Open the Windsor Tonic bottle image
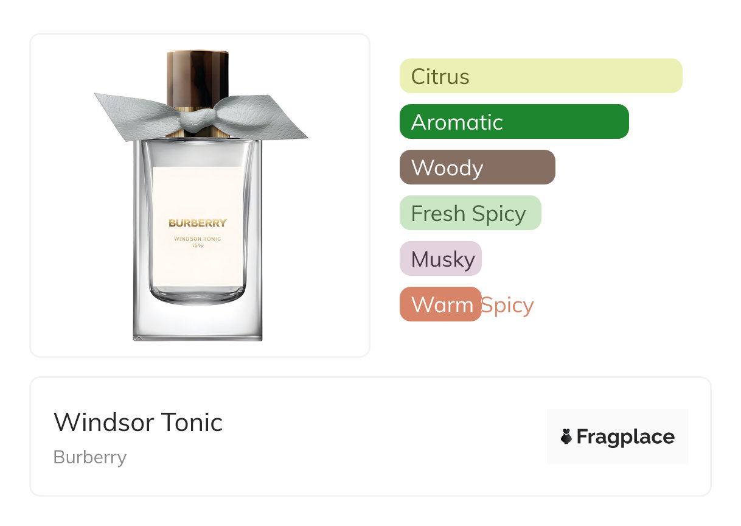 point(200,195)
